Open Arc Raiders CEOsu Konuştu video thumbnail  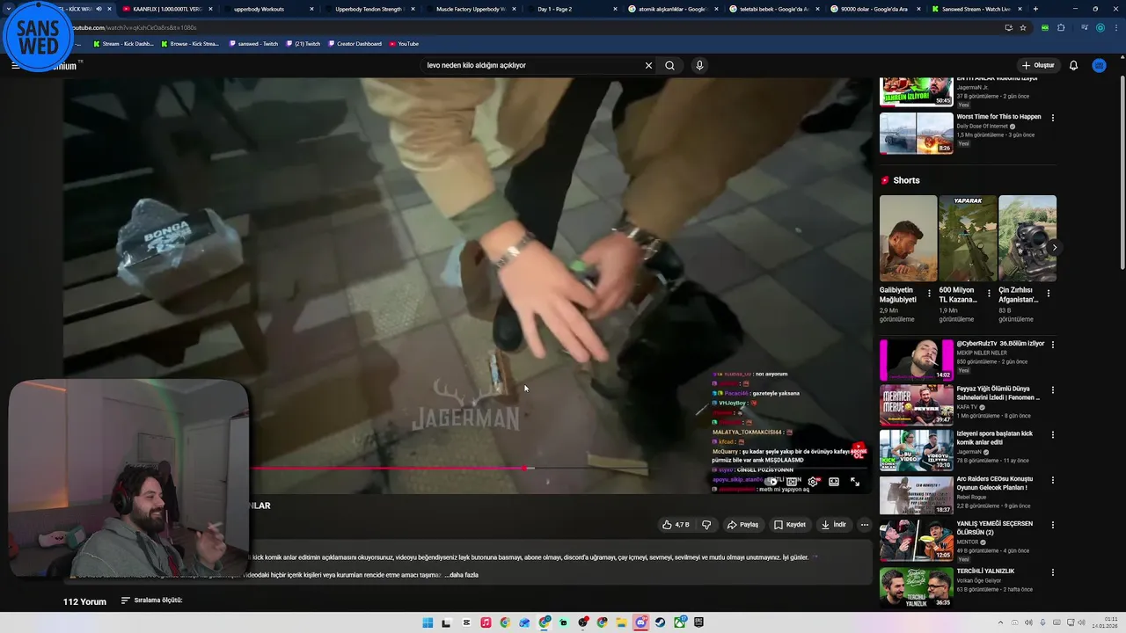[x=917, y=495]
